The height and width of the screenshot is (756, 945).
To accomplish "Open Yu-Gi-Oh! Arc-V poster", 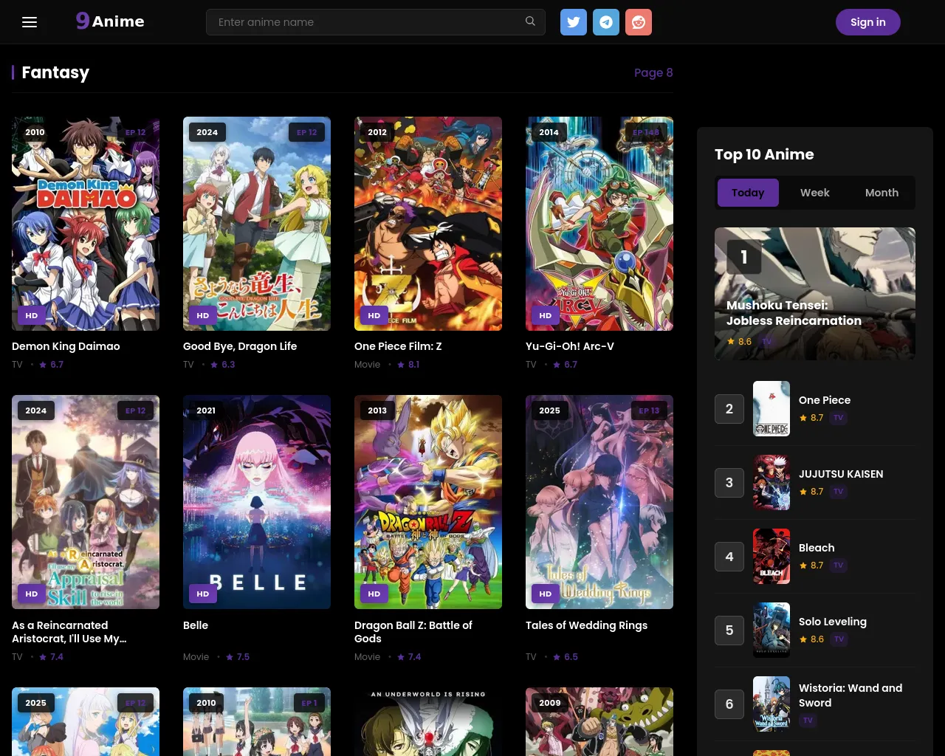I will pyautogui.click(x=599, y=224).
